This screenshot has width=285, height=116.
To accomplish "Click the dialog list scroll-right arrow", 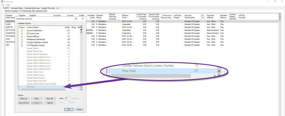I will click(79, 89).
